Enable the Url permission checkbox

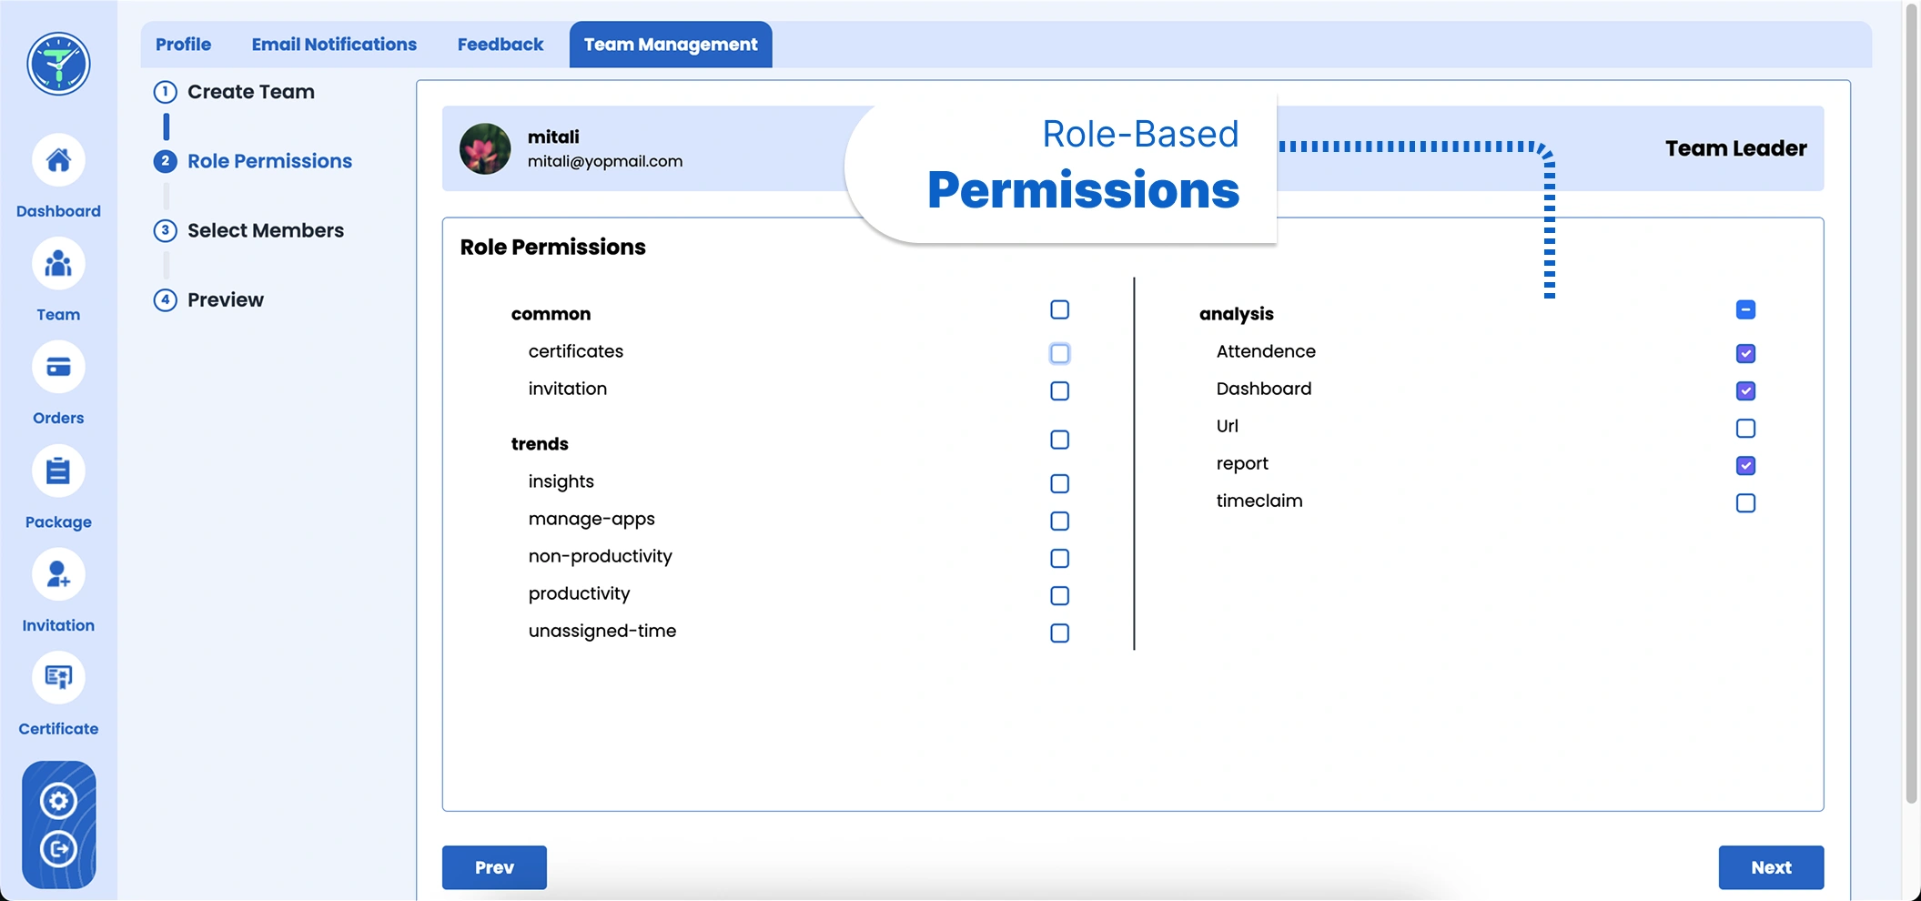click(x=1745, y=428)
